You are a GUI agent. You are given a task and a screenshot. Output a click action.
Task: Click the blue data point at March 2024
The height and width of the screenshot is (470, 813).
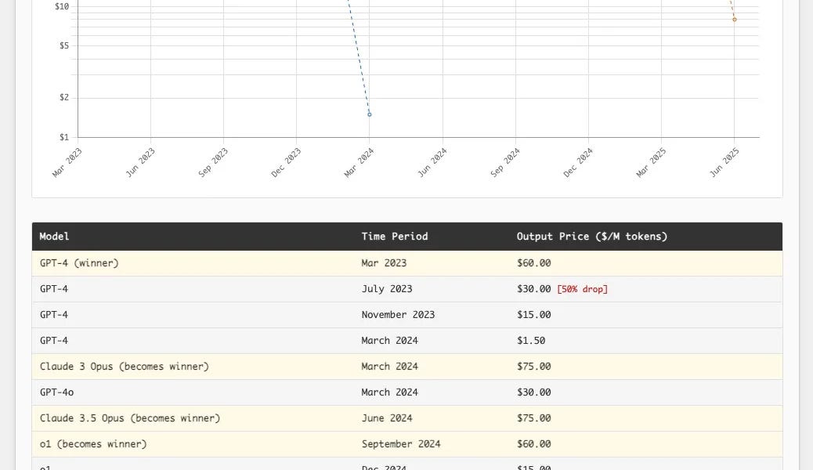click(x=370, y=114)
